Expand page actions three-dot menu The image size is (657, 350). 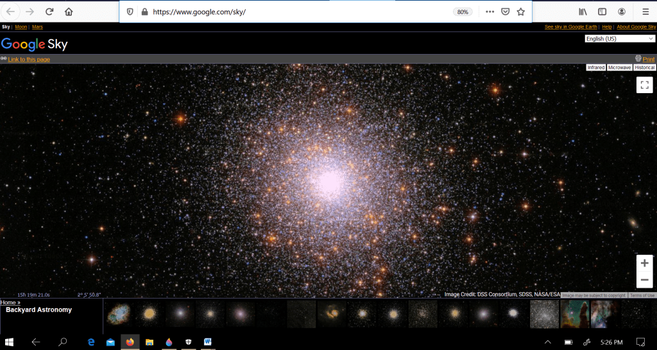click(490, 12)
